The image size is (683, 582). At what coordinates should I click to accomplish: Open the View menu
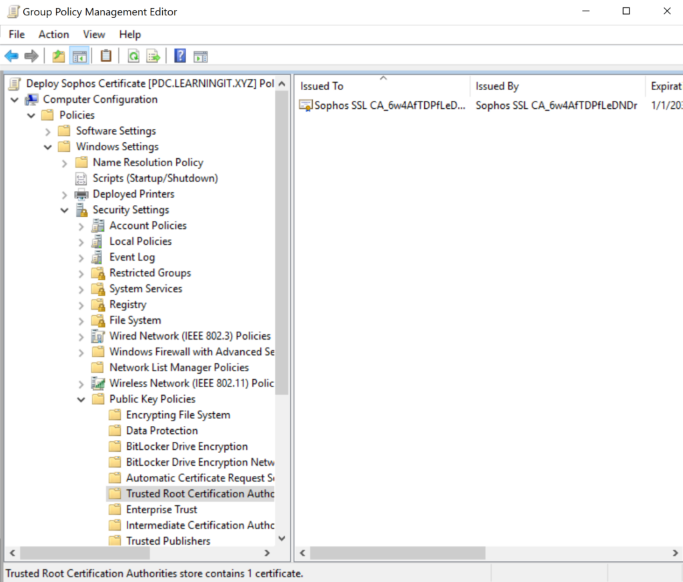click(94, 35)
